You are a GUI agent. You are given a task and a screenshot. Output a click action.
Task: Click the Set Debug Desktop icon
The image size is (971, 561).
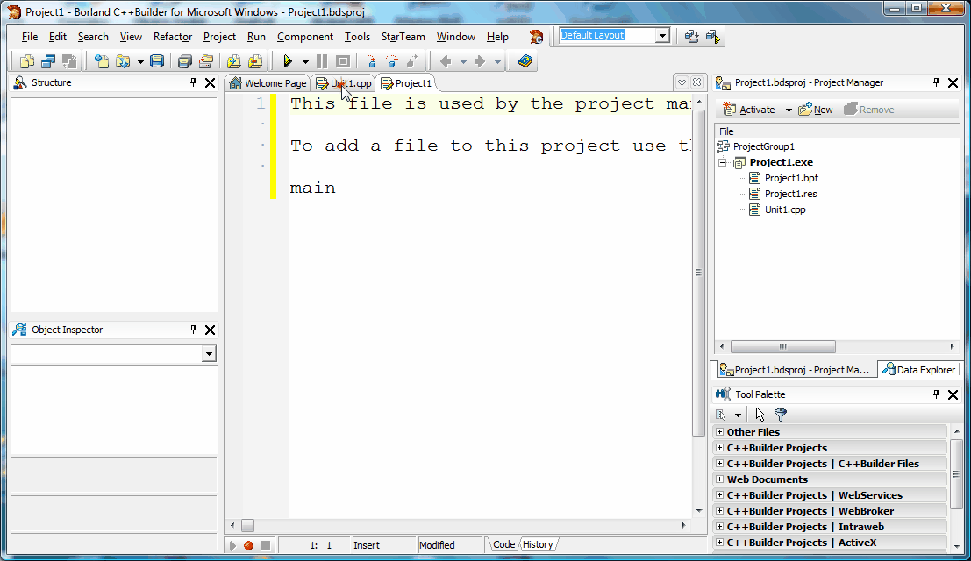click(x=713, y=37)
